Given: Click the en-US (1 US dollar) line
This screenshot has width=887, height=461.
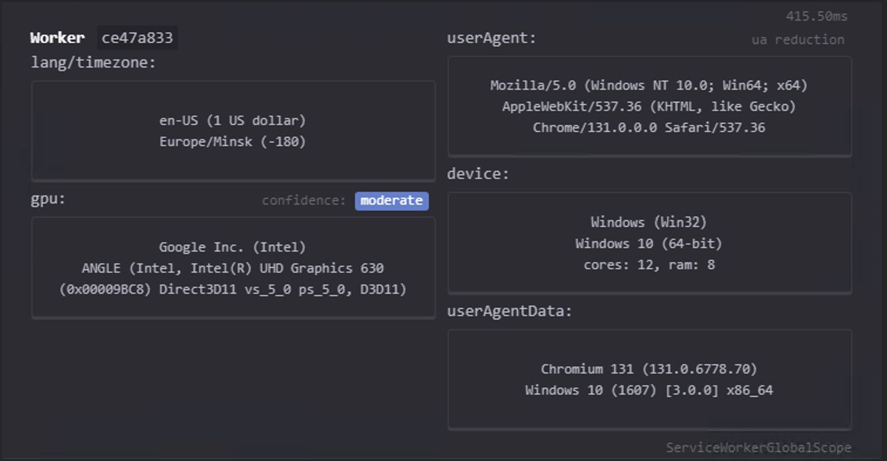Looking at the screenshot, I should pyautogui.click(x=232, y=121).
